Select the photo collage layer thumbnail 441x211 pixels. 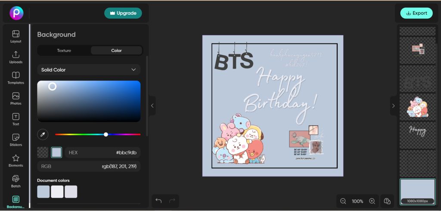(x=417, y=50)
